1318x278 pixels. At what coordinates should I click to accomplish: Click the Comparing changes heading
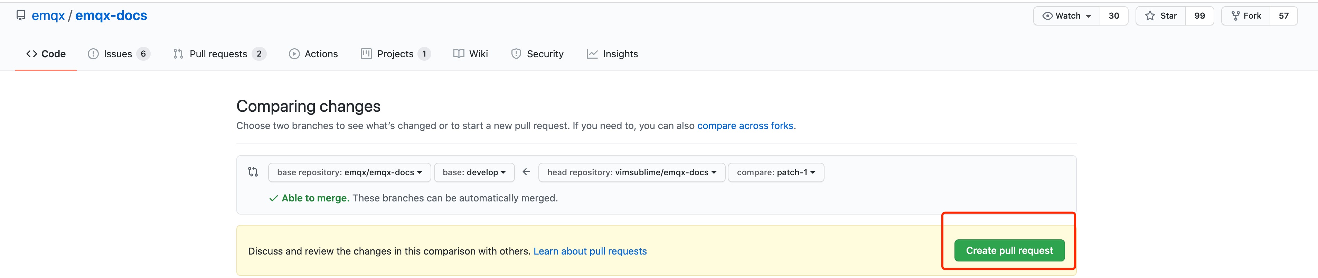pyautogui.click(x=309, y=106)
